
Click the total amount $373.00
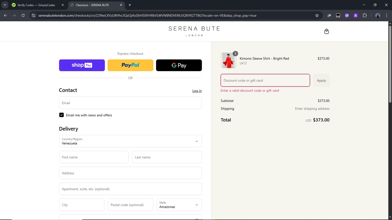point(321,120)
